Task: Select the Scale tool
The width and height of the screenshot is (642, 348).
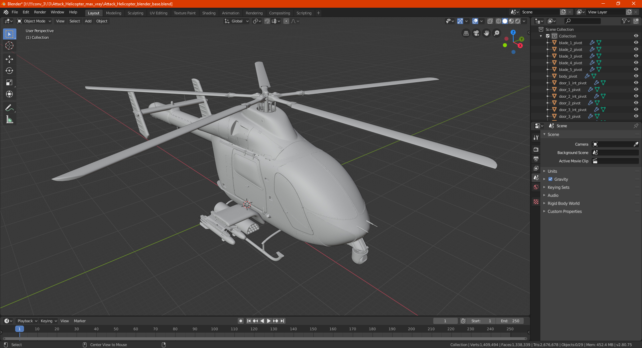Action: (9, 82)
